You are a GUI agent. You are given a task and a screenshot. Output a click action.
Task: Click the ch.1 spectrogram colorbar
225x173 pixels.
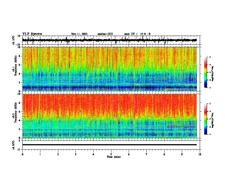(x=206, y=72)
